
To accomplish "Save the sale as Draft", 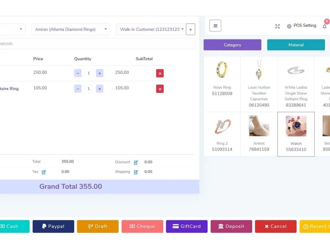I will click(98, 227).
